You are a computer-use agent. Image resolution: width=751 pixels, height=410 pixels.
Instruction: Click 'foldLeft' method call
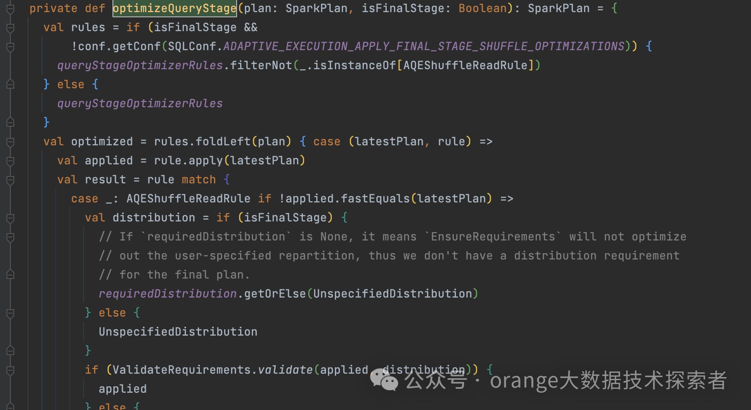(223, 141)
